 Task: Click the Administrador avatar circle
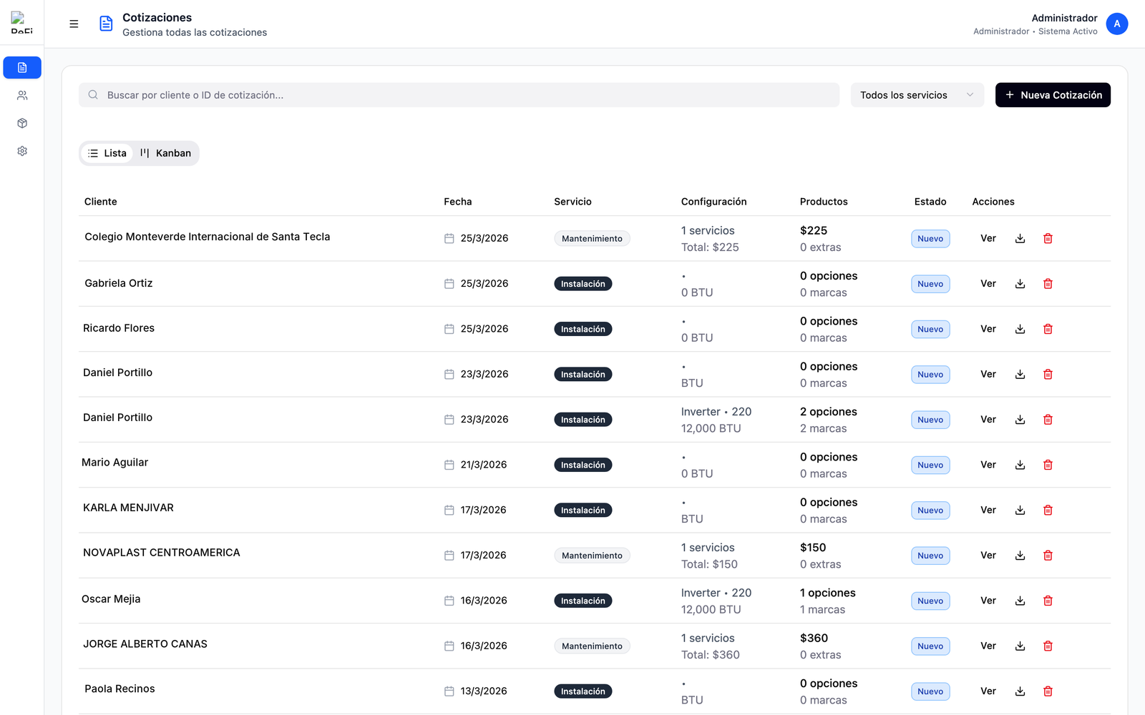1116,24
